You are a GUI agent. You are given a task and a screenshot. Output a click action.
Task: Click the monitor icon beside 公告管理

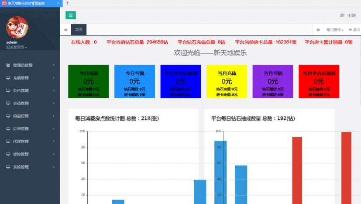point(8,90)
